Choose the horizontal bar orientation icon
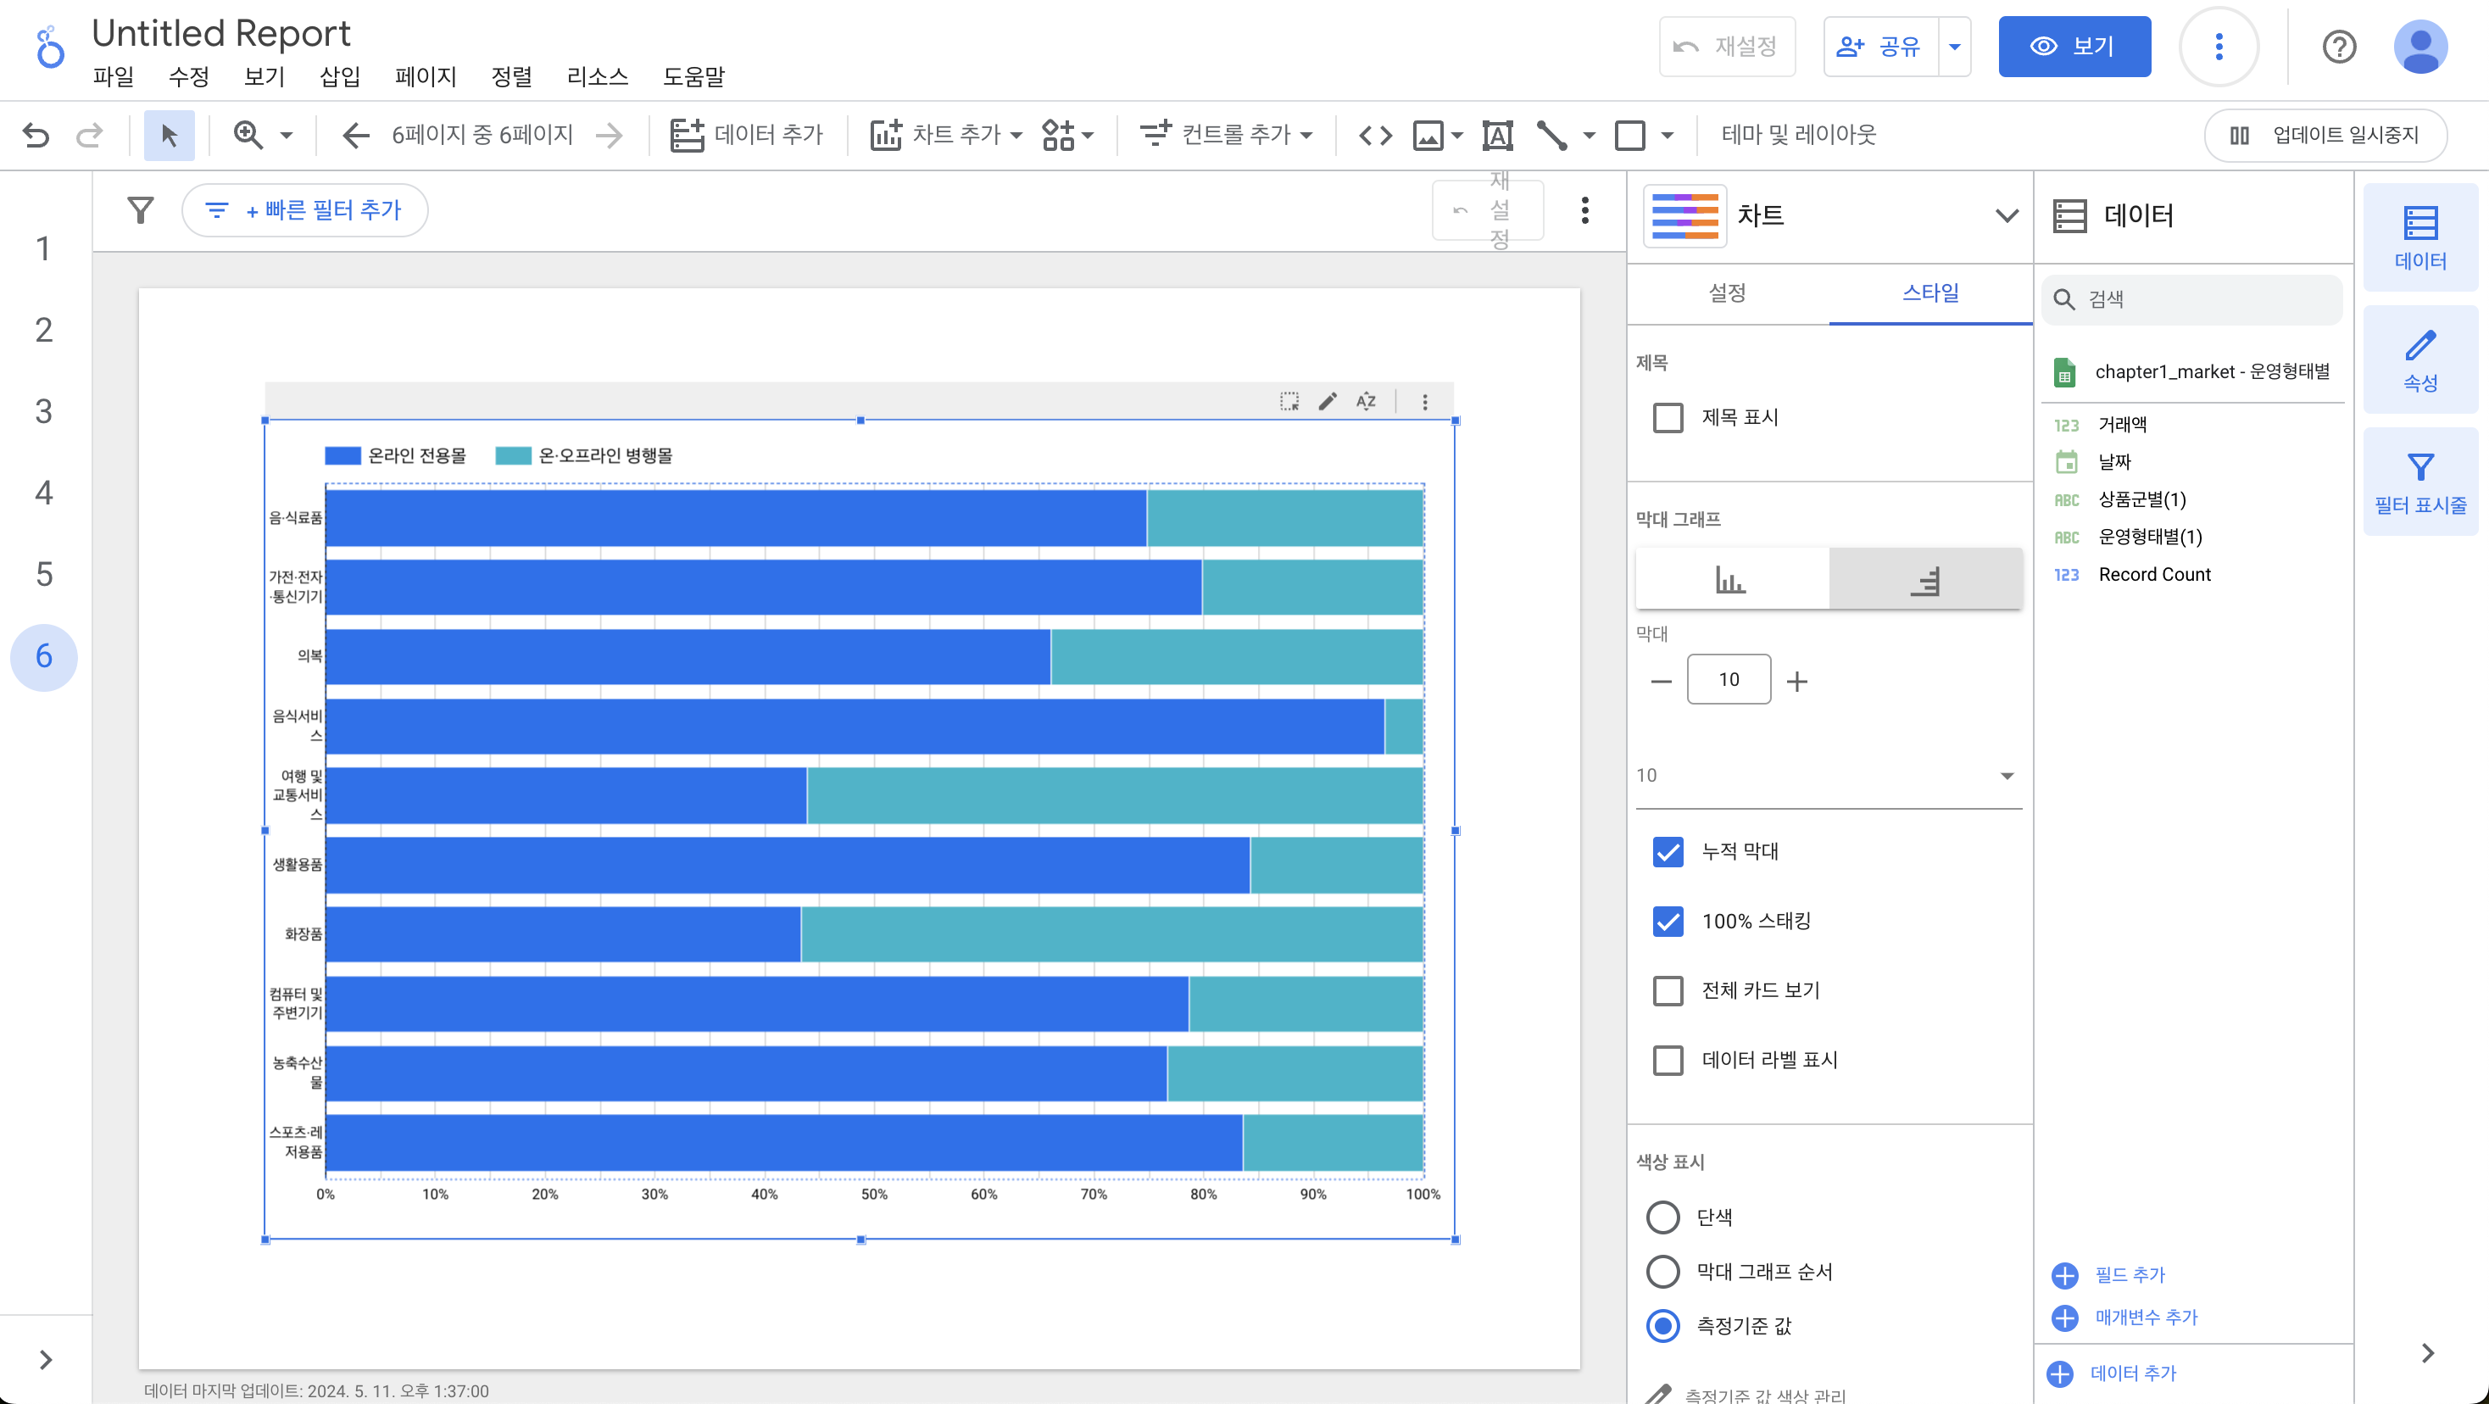The height and width of the screenshot is (1404, 2489). click(1924, 580)
